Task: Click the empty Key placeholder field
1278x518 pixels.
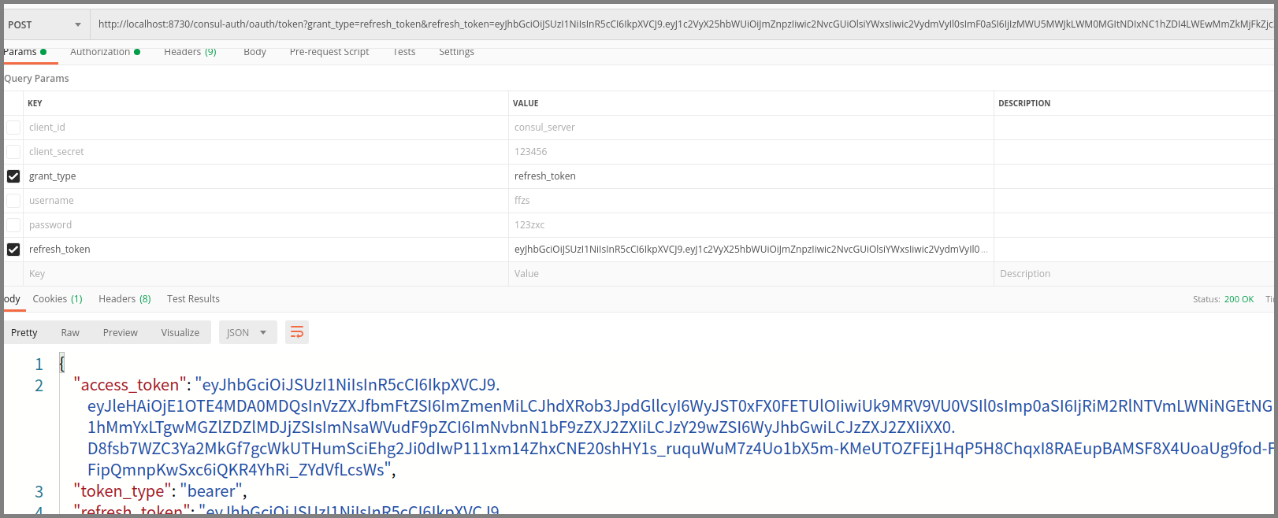Action: click(266, 274)
